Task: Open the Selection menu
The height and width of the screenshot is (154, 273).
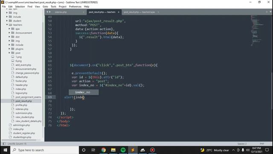Action: (20, 6)
